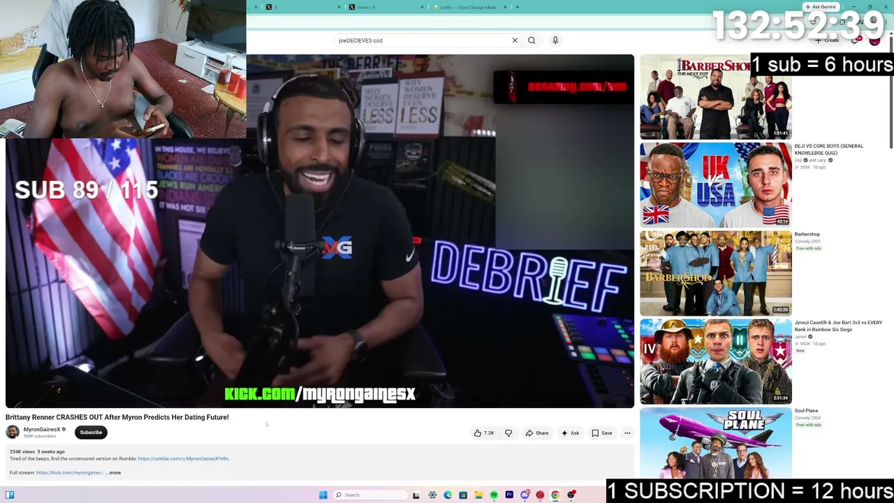Open File Explorer from the taskbar
Image resolution: width=894 pixels, height=503 pixels.
click(x=478, y=495)
